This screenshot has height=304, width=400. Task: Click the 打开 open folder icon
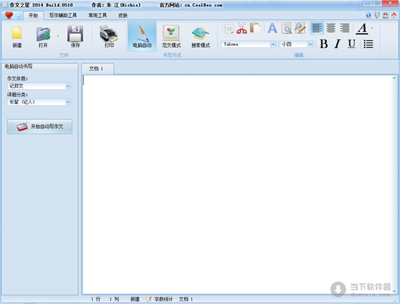click(43, 34)
